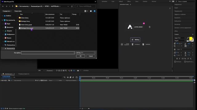The height and width of the screenshot is (110, 197).
Task: Toggle the Subscript text style
Action: [191, 59]
